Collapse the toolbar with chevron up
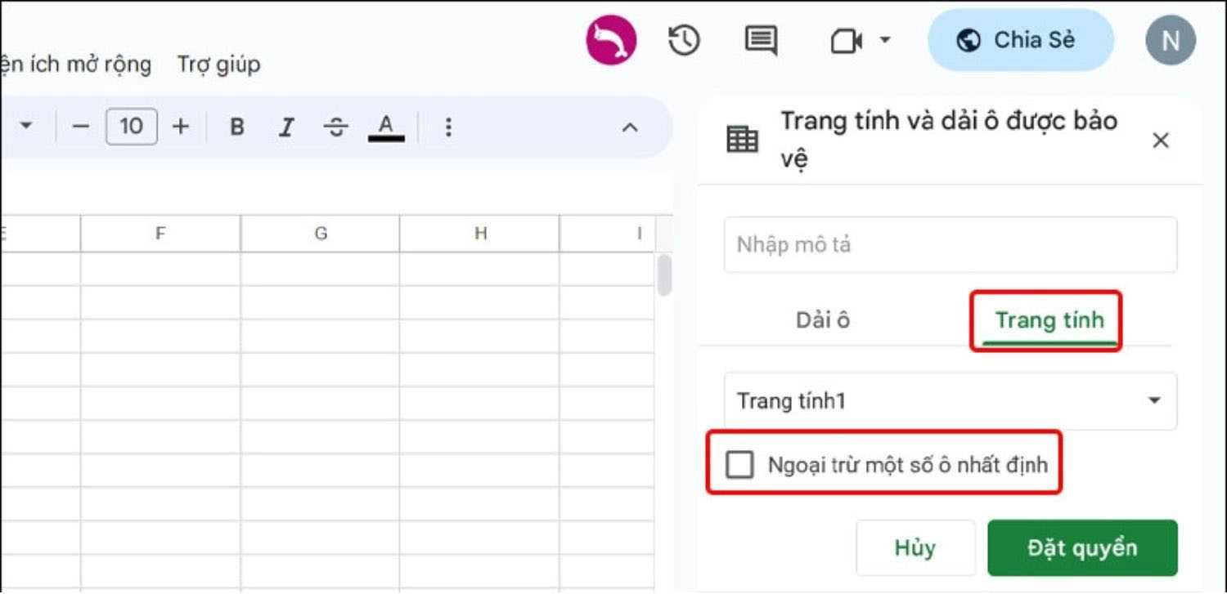Viewport: 1227px width, 594px height. (629, 127)
